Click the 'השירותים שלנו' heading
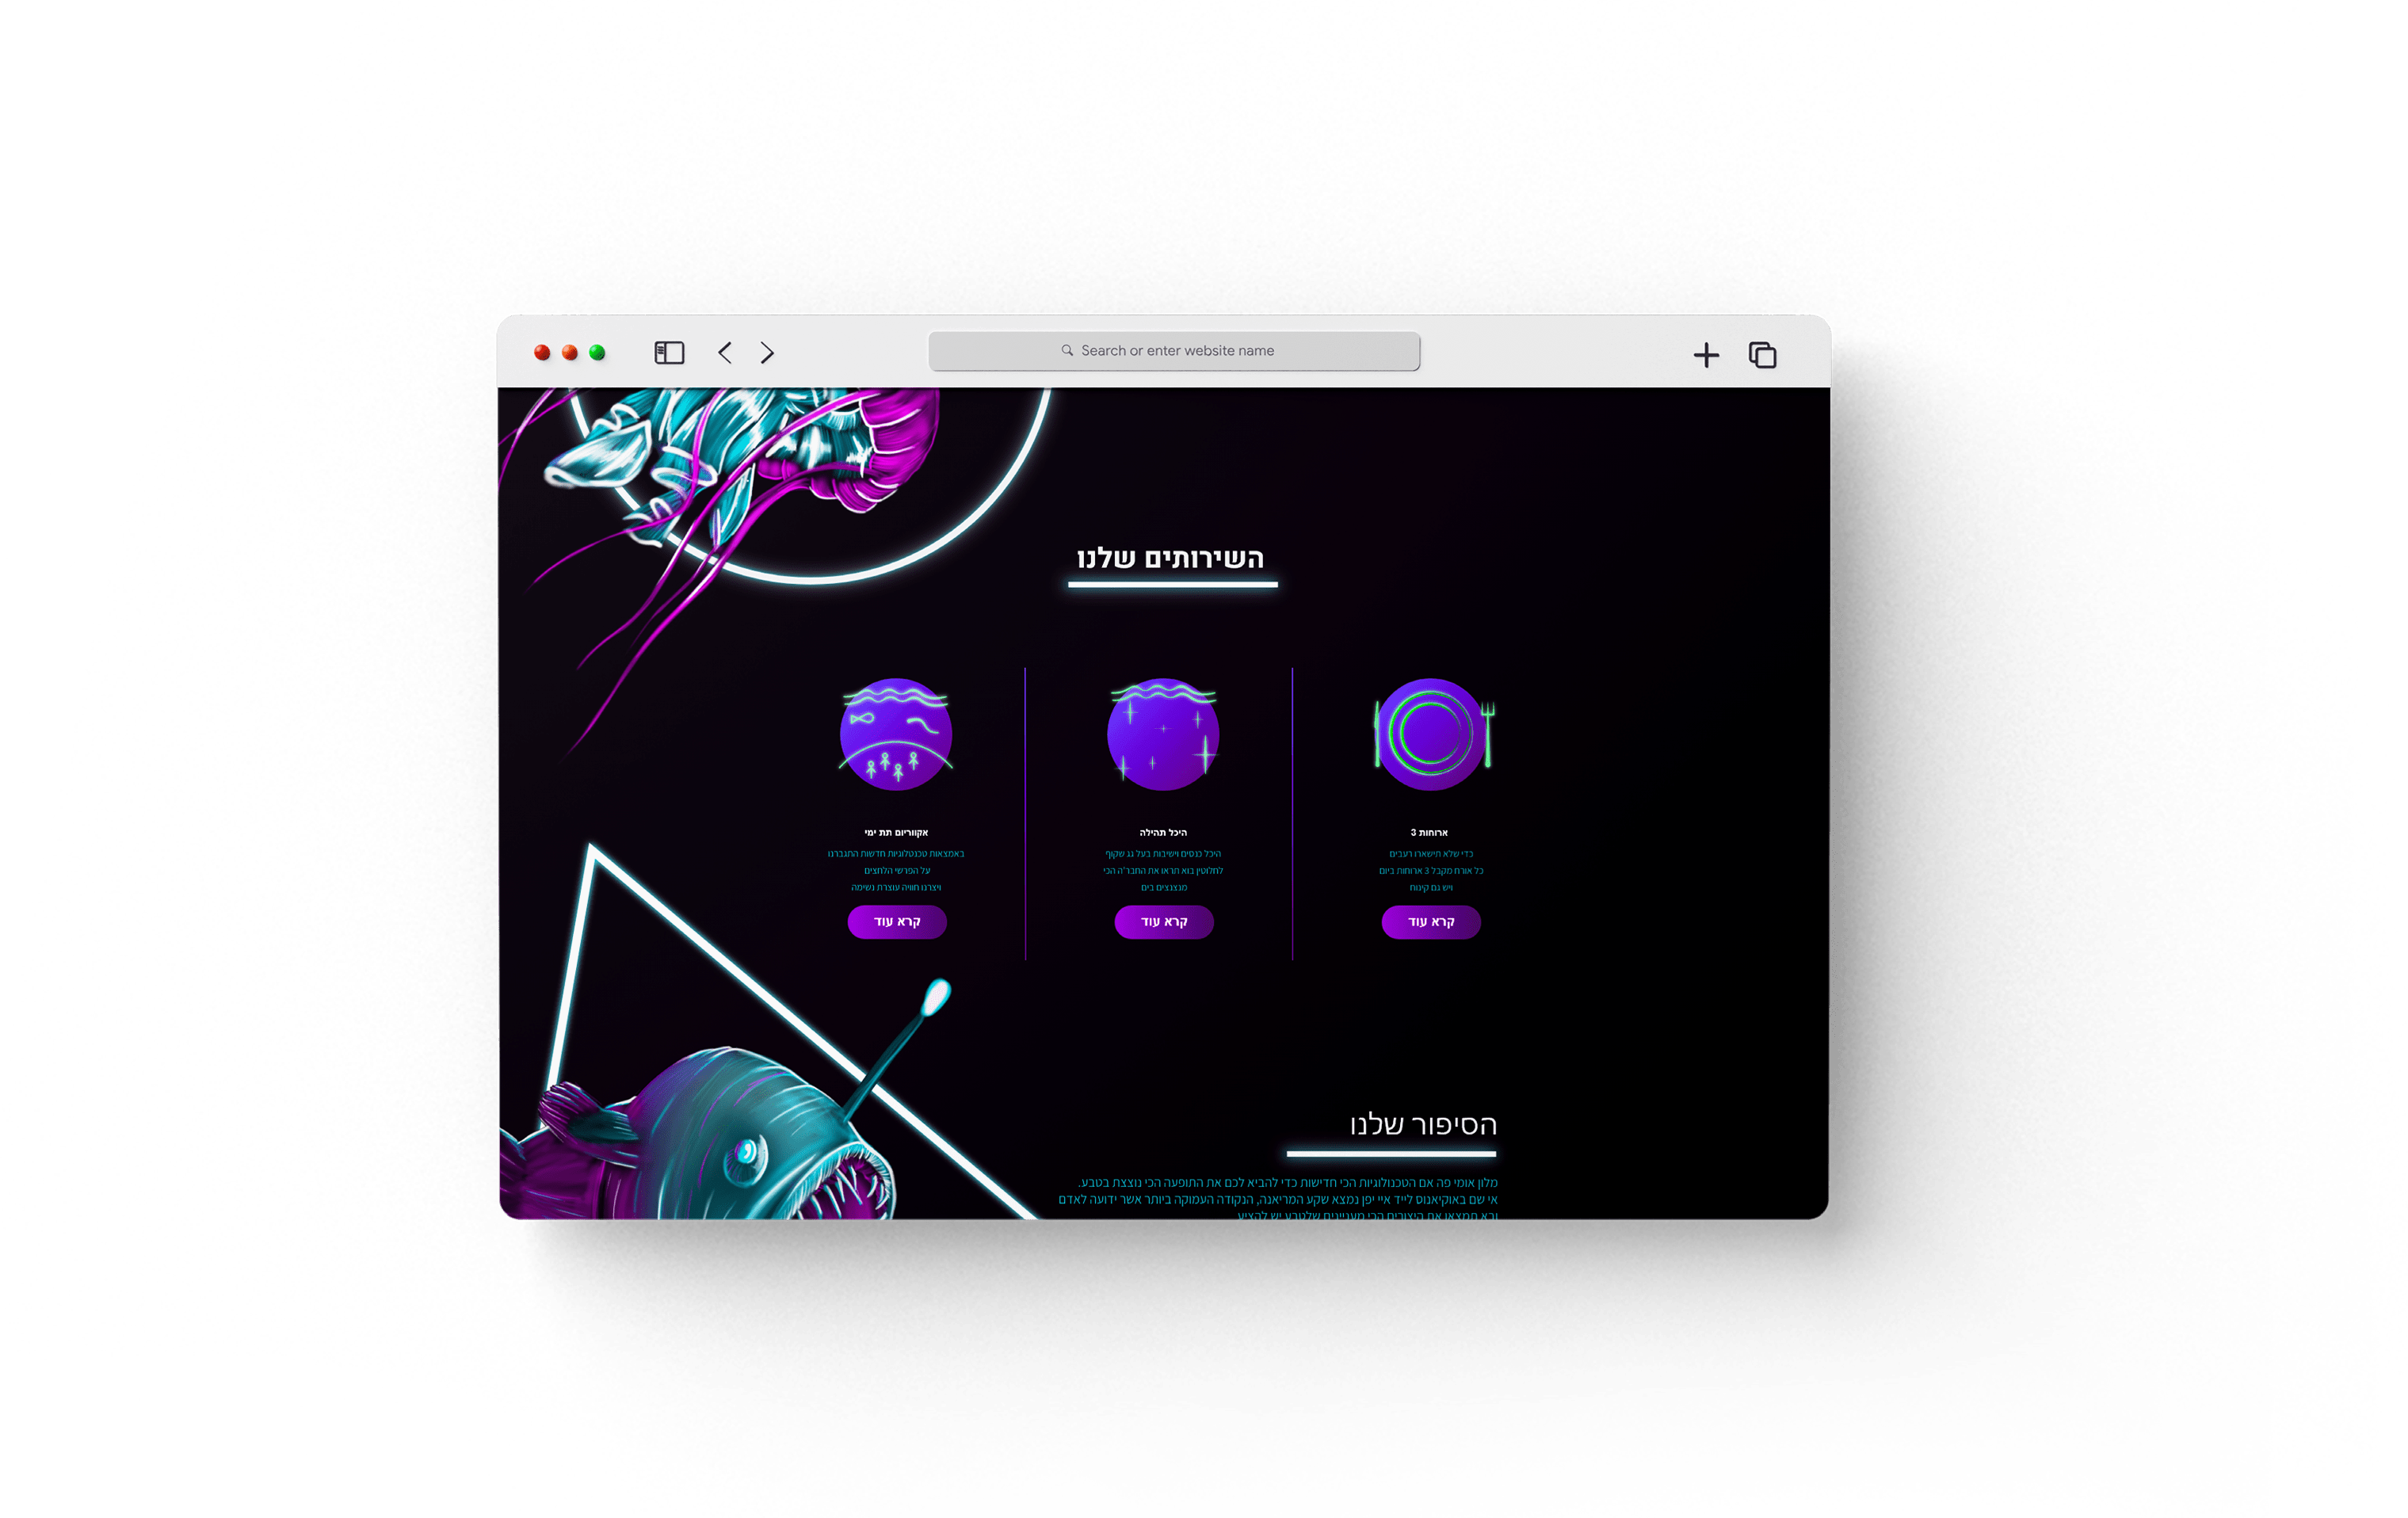 1171,558
